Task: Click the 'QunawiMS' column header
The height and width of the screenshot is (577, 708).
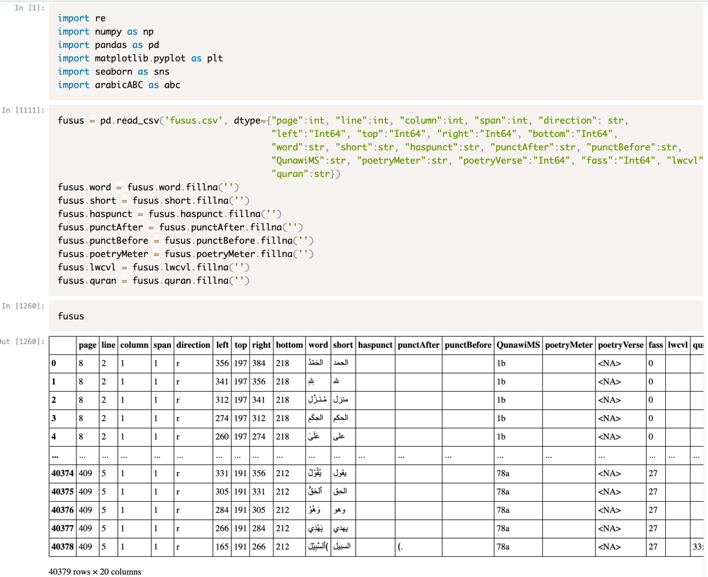Action: (518, 345)
